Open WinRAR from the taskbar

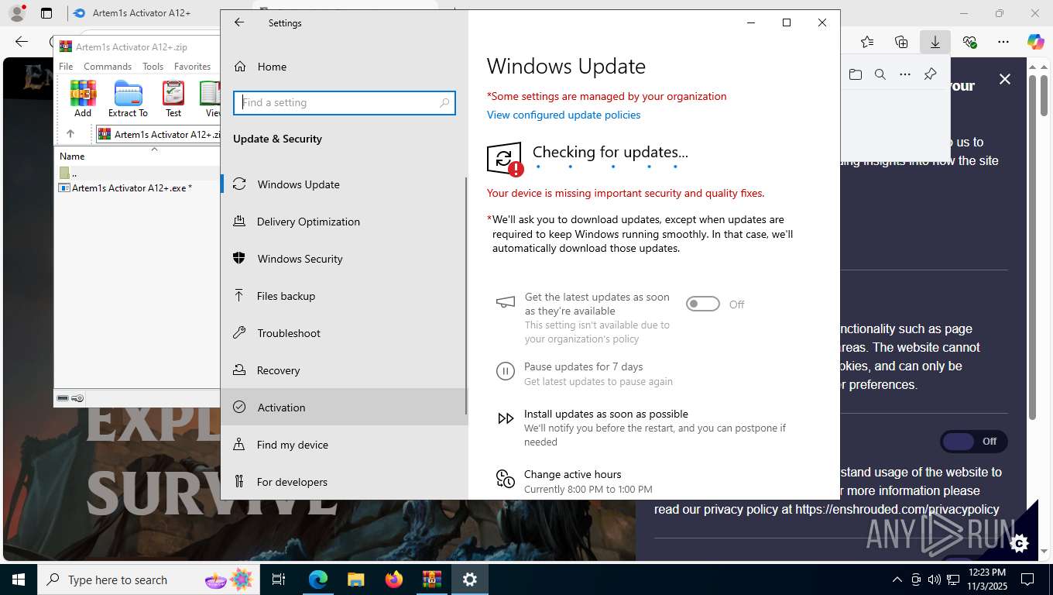pyautogui.click(x=431, y=580)
